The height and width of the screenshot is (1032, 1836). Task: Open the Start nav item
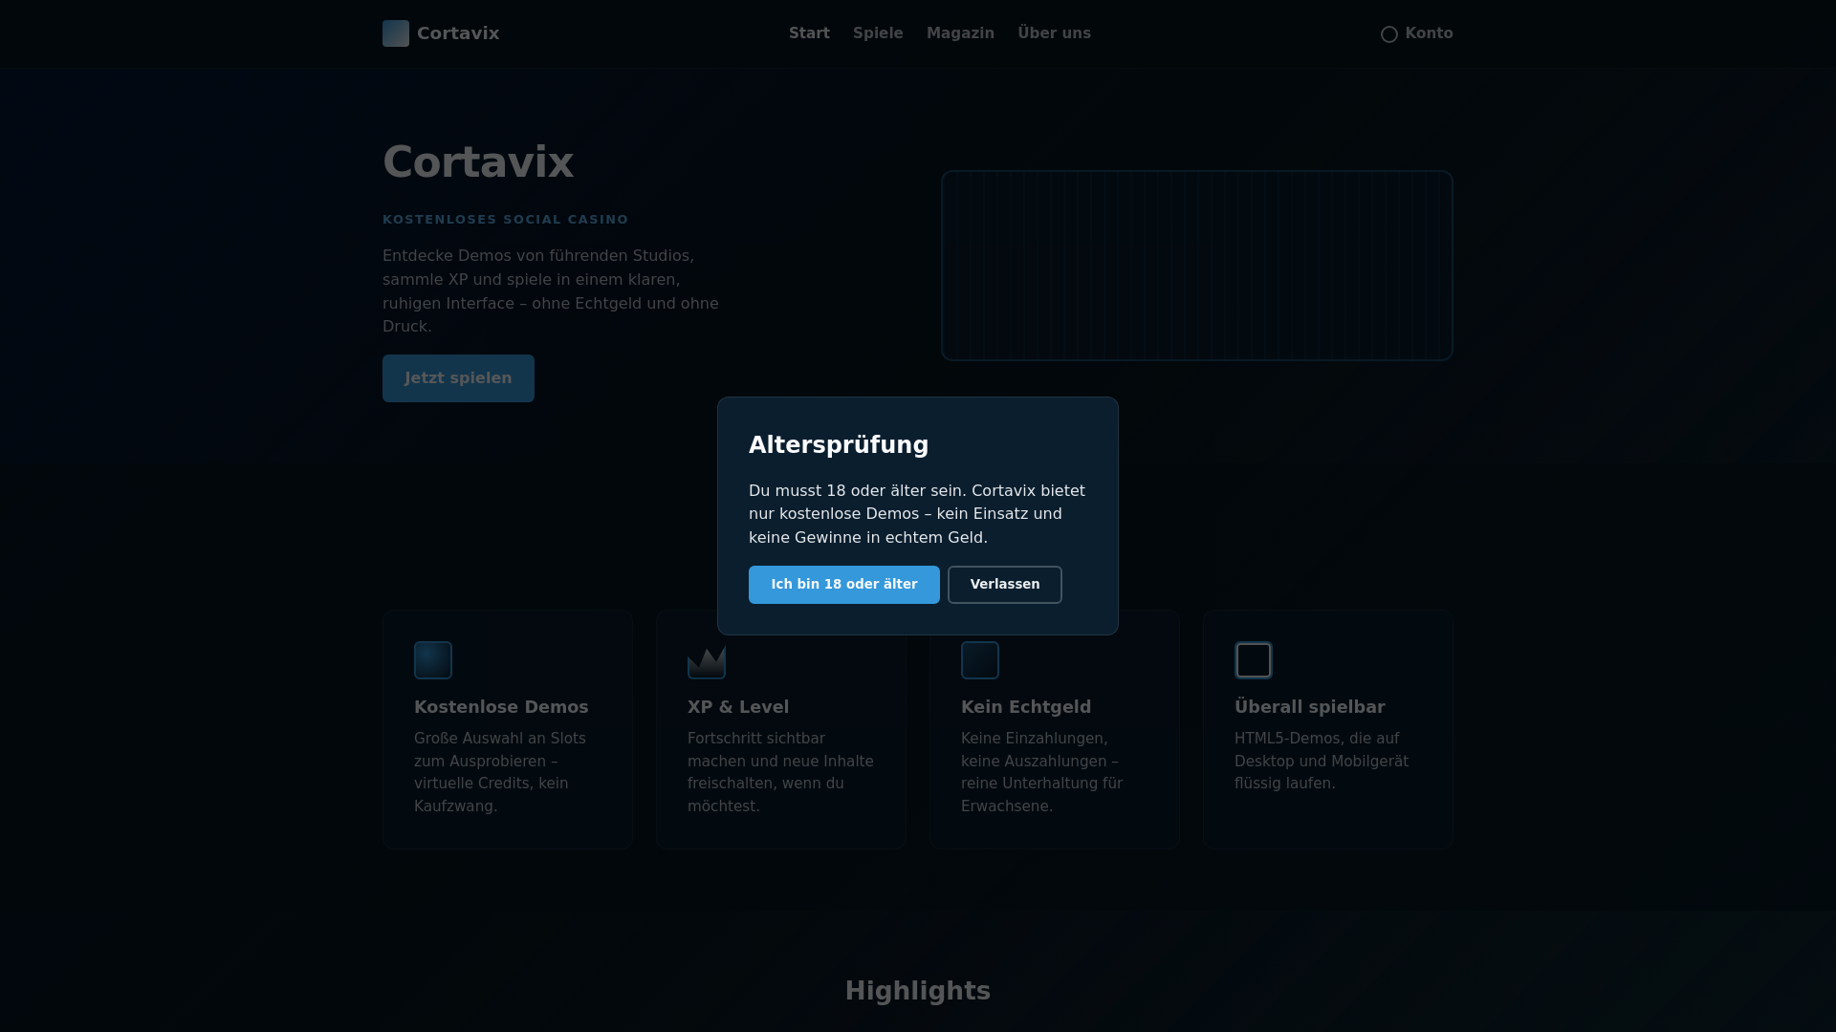809,33
